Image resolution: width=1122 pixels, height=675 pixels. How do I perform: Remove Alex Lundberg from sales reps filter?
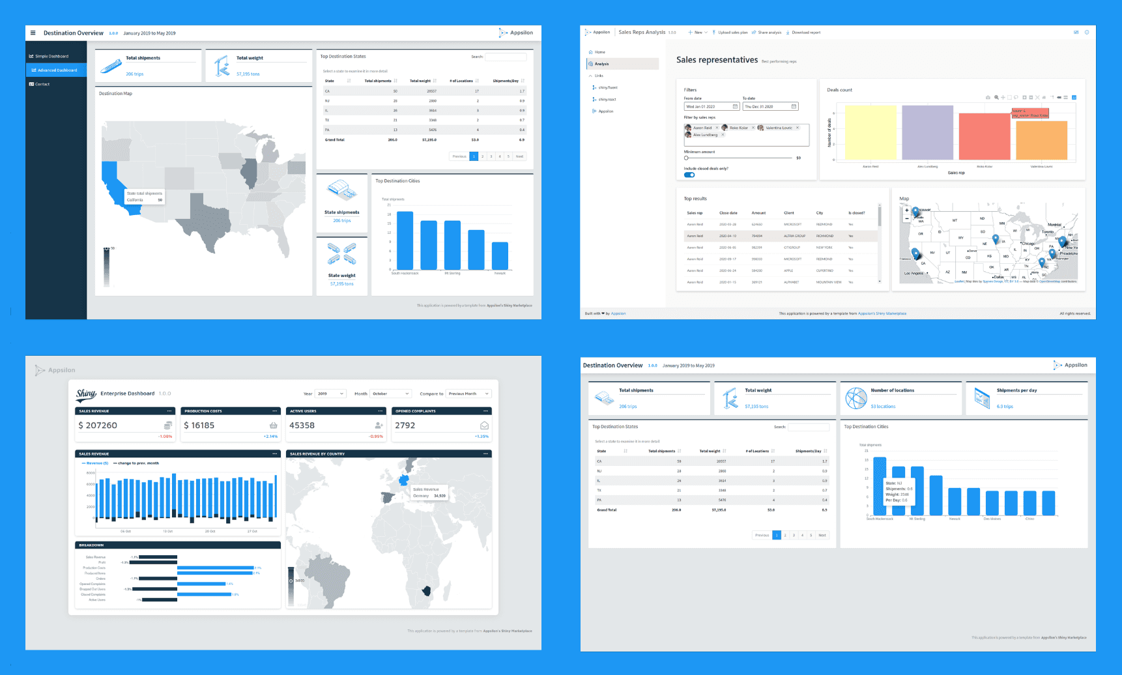click(x=723, y=135)
